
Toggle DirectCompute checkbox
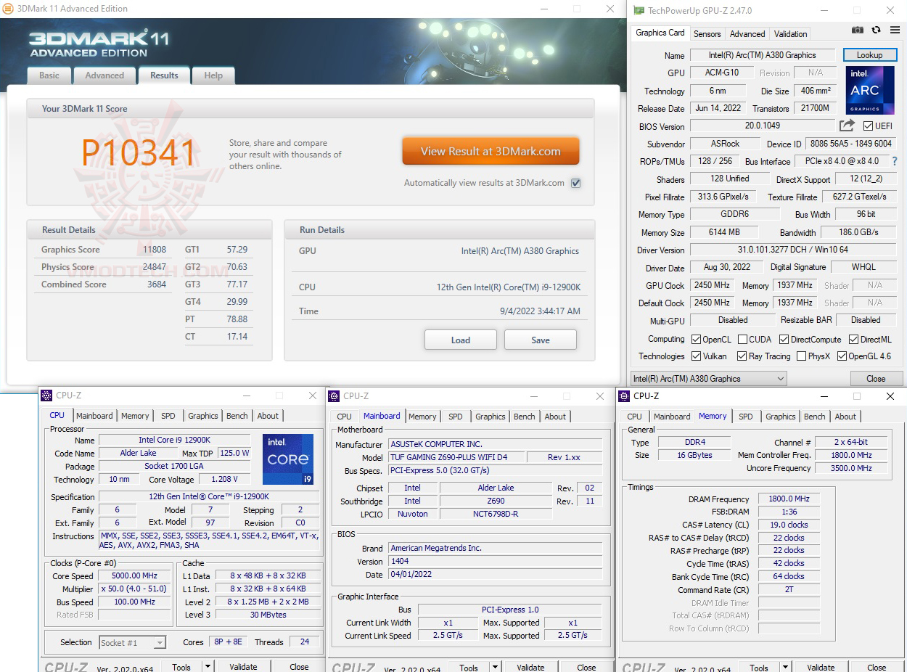coord(784,340)
